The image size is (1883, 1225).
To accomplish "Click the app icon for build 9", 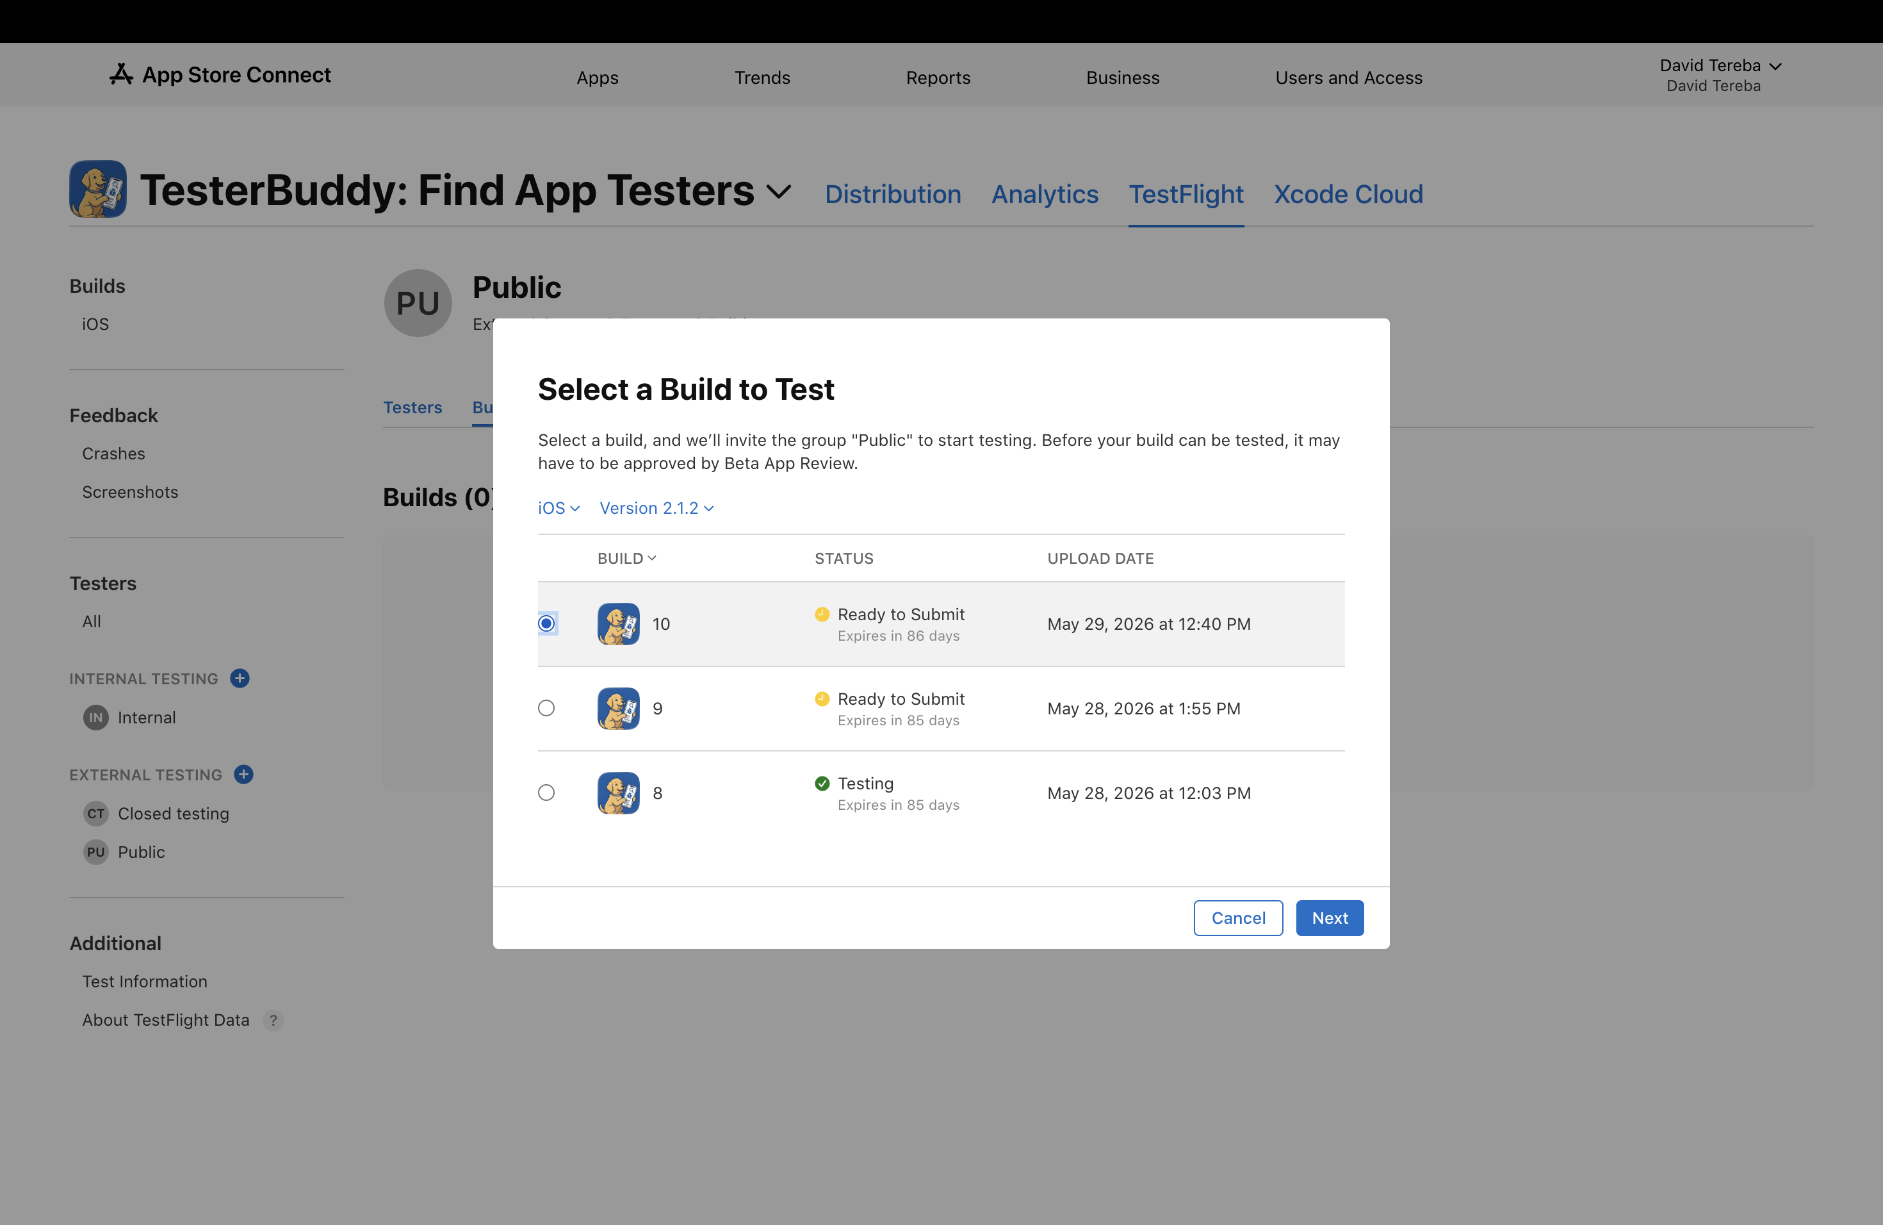I will 619,708.
